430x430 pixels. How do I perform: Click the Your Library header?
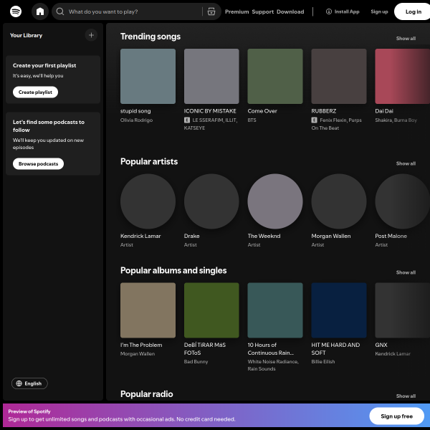coord(26,35)
